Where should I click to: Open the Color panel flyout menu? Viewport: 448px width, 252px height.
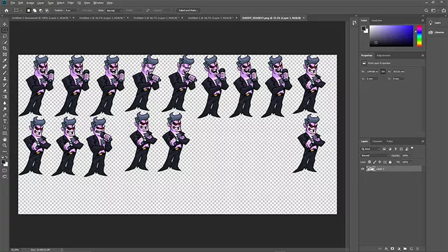pos(422,20)
